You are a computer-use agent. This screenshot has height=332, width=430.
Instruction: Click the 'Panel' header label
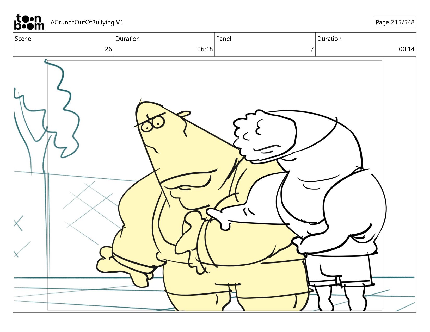[224, 39]
